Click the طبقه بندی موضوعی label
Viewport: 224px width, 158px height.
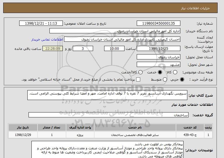(x=198, y=72)
